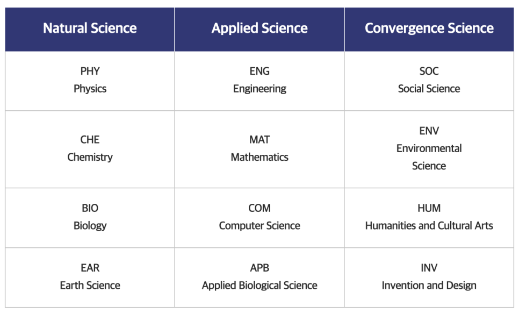Click the Convergence Science column header
The image size is (519, 313).
(x=429, y=30)
